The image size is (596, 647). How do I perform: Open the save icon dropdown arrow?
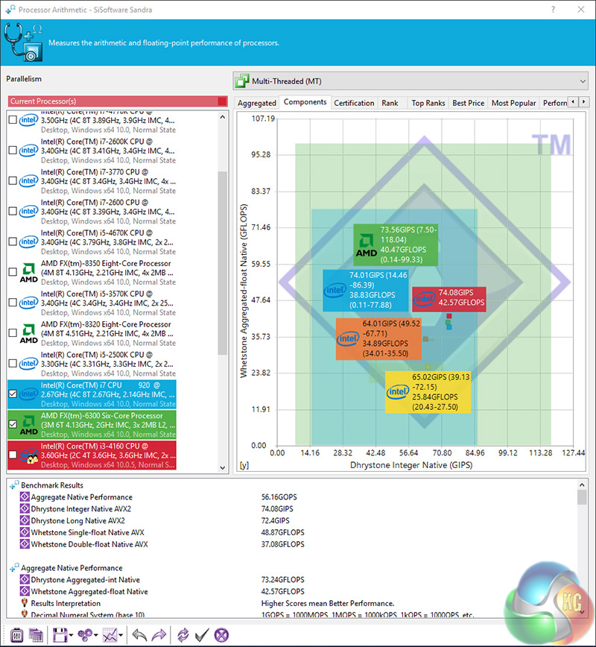pos(71,635)
